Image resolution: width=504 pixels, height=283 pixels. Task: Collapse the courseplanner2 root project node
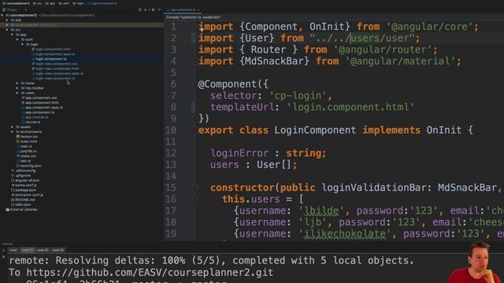point(2,15)
